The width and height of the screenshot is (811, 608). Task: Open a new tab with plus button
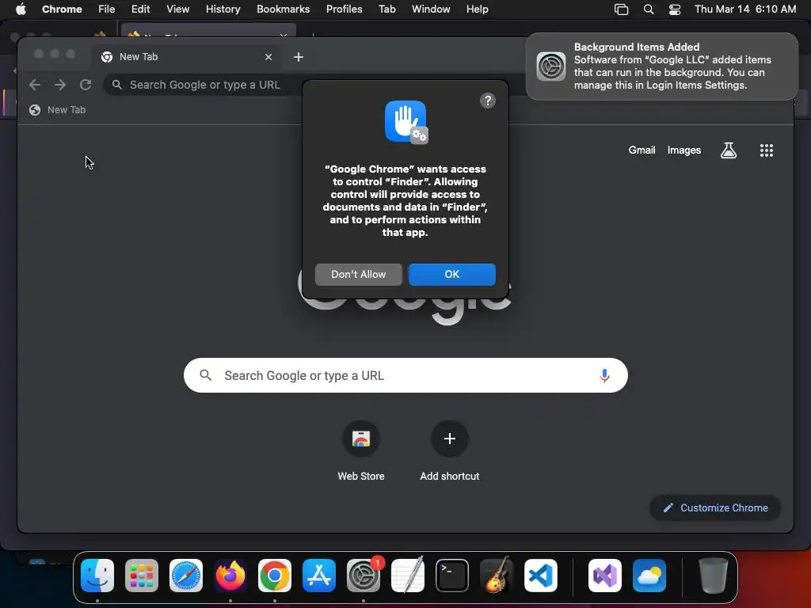point(299,57)
